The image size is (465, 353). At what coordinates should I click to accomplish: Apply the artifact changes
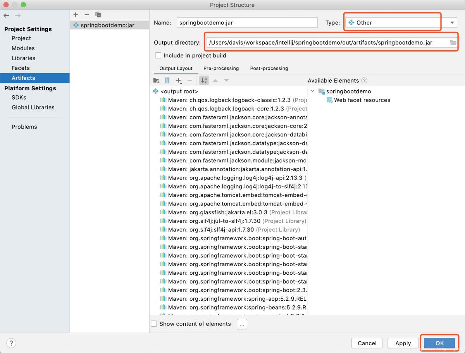coord(403,343)
